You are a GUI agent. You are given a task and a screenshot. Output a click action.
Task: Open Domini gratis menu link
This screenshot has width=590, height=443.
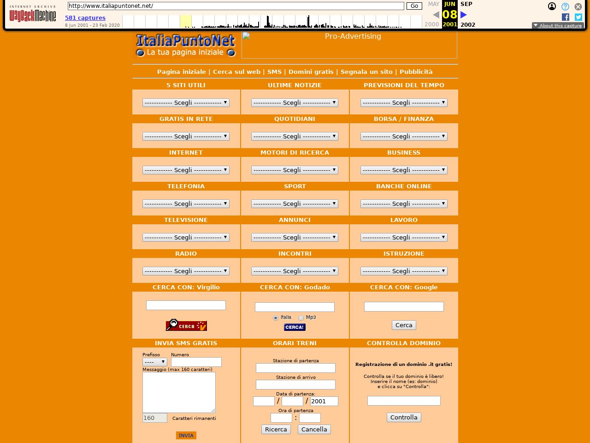pyautogui.click(x=311, y=72)
